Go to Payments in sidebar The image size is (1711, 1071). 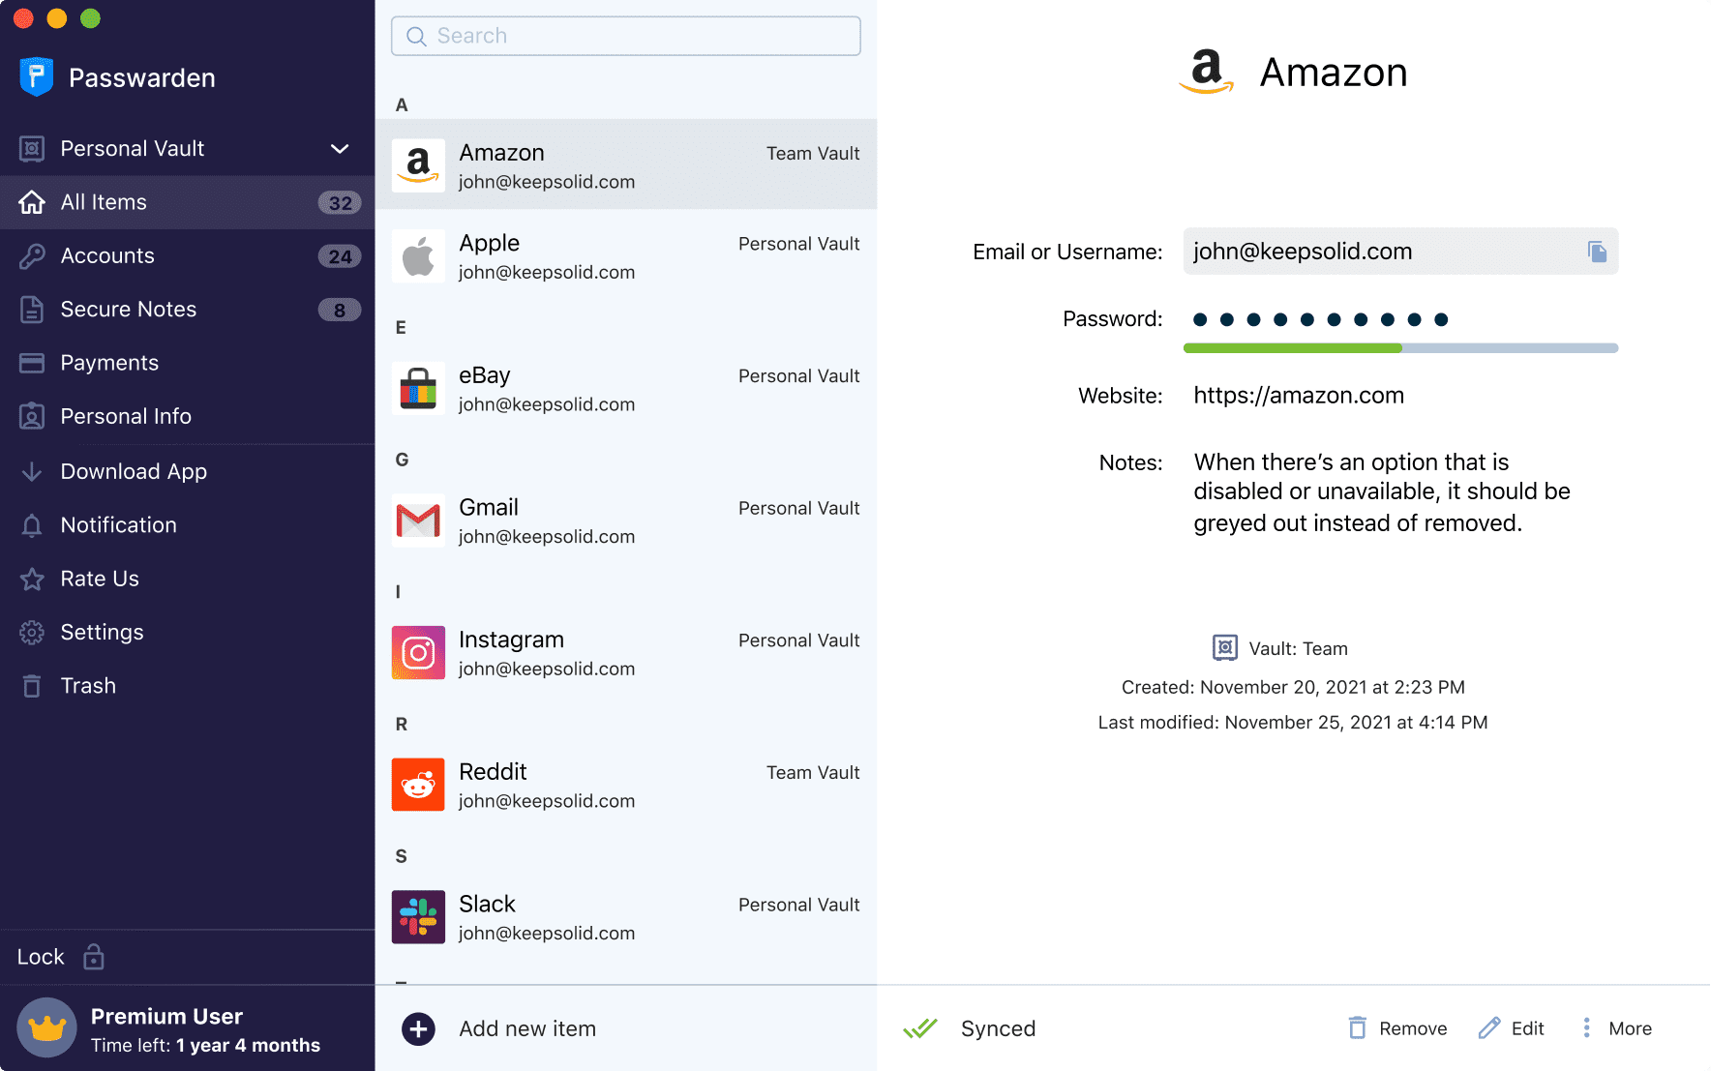(109, 363)
